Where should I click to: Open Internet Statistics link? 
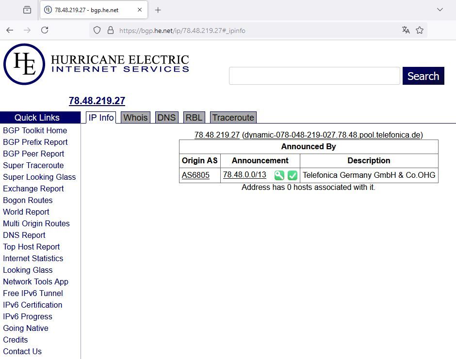(x=33, y=258)
